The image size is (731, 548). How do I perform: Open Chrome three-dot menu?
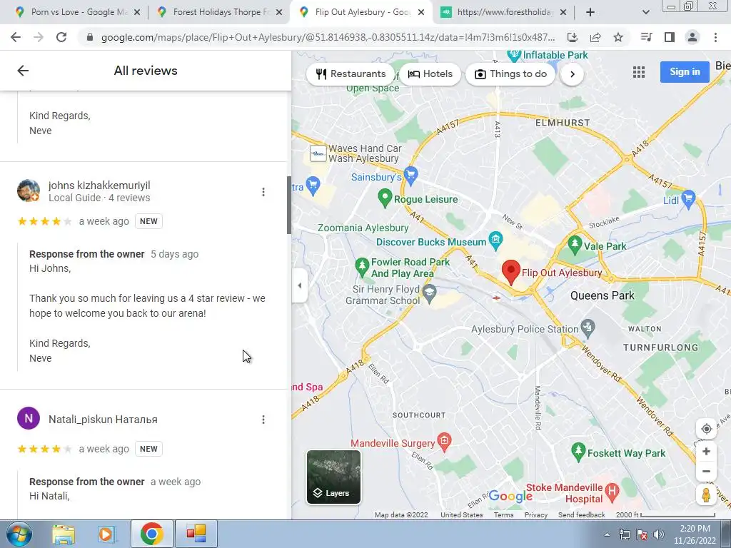(715, 37)
